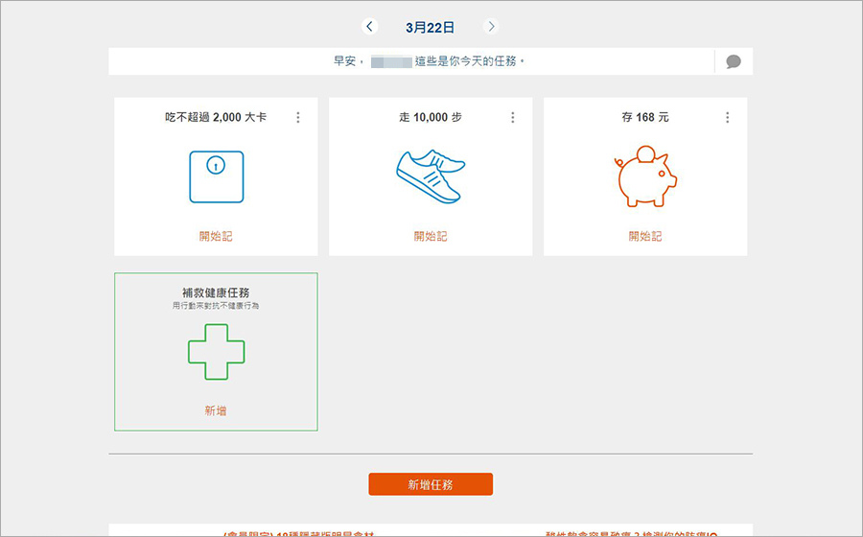Click 開始記 under the savings task
The image size is (863, 537).
coord(645,236)
